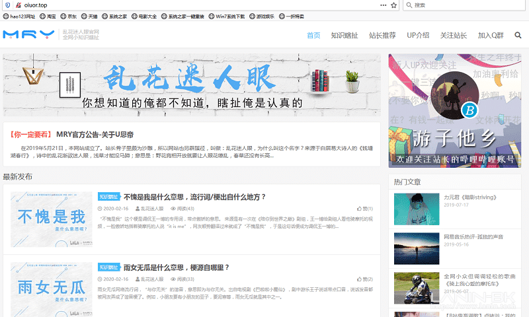Click 阅读(43) view count

pyautogui.click(x=183, y=209)
